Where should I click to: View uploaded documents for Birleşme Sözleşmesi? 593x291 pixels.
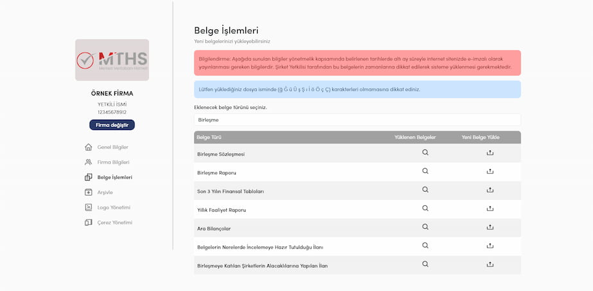pyautogui.click(x=425, y=153)
